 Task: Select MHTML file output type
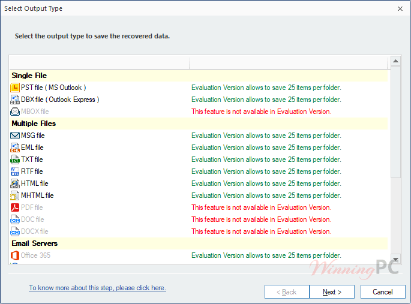pos(37,195)
